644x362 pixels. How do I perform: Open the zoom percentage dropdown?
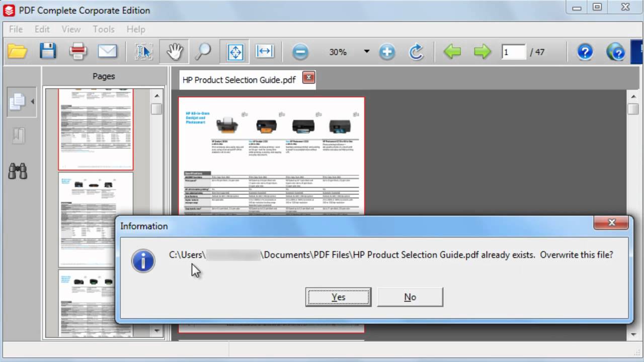pos(366,52)
